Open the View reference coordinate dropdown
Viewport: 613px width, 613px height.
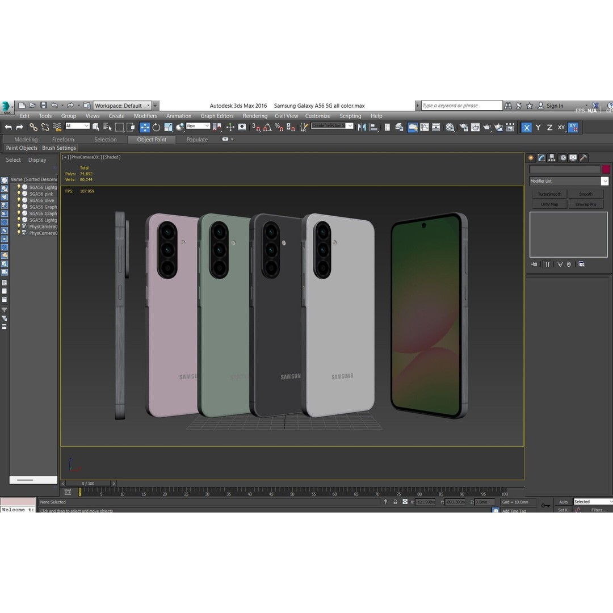[x=198, y=126]
